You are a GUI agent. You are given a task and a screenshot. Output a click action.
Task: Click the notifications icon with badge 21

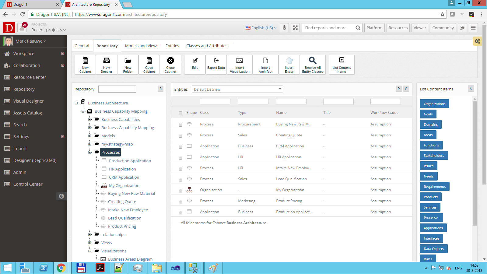click(22, 28)
